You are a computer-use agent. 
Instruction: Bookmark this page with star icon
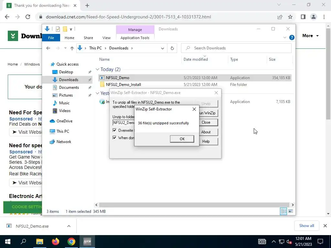pyautogui.click(x=290, y=17)
